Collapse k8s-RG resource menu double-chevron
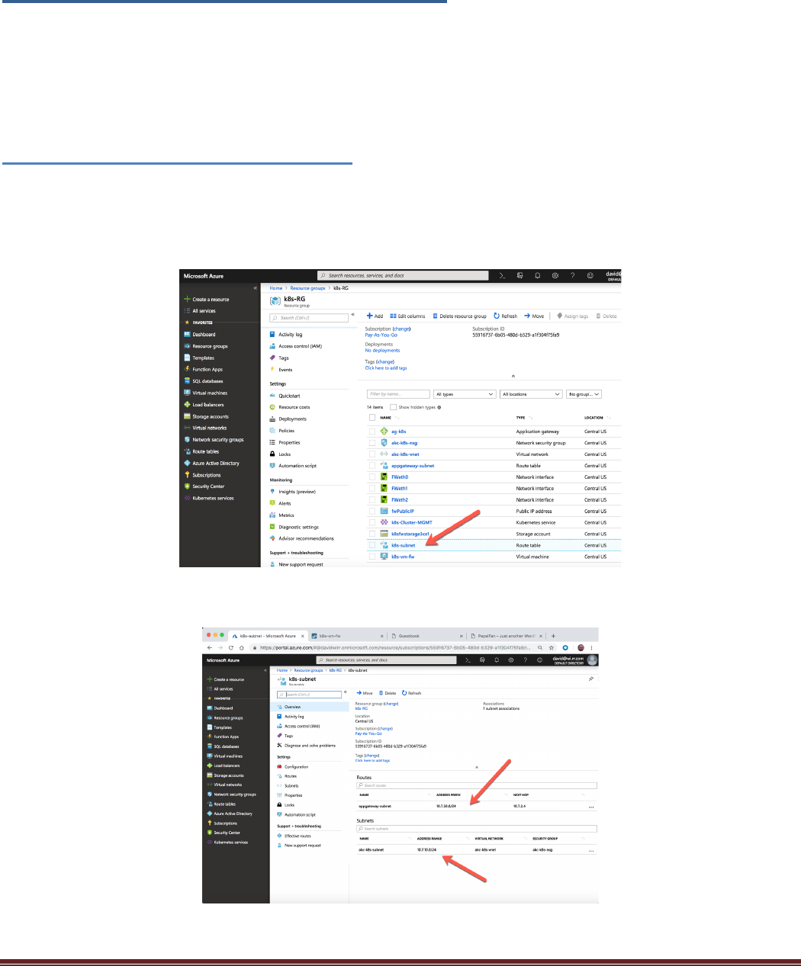801x966 pixels. [x=352, y=315]
